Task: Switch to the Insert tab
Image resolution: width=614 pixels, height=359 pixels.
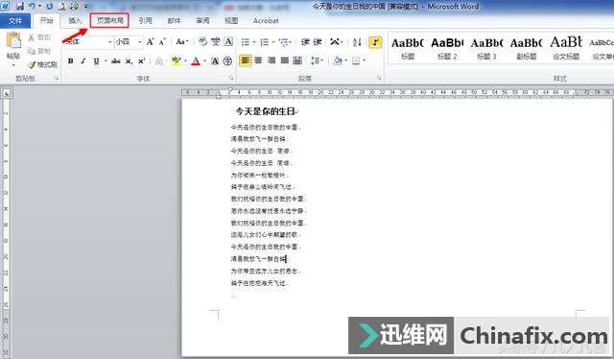Action: point(75,20)
